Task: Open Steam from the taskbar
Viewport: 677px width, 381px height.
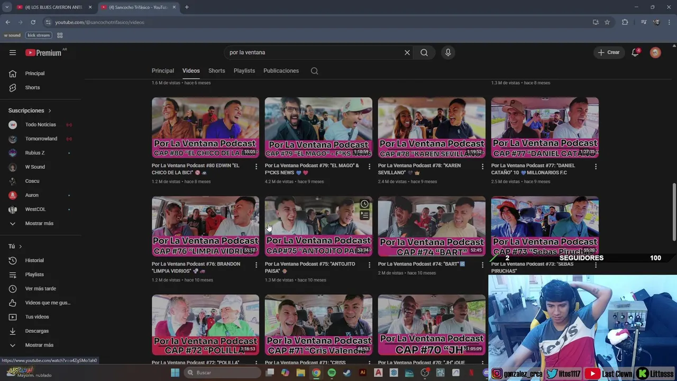Action: (347, 373)
